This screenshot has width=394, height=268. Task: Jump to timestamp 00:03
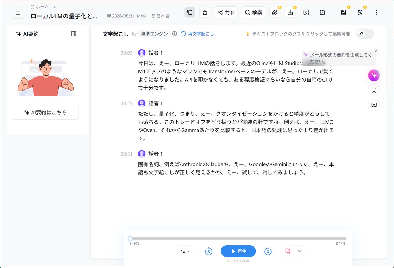tap(126, 53)
